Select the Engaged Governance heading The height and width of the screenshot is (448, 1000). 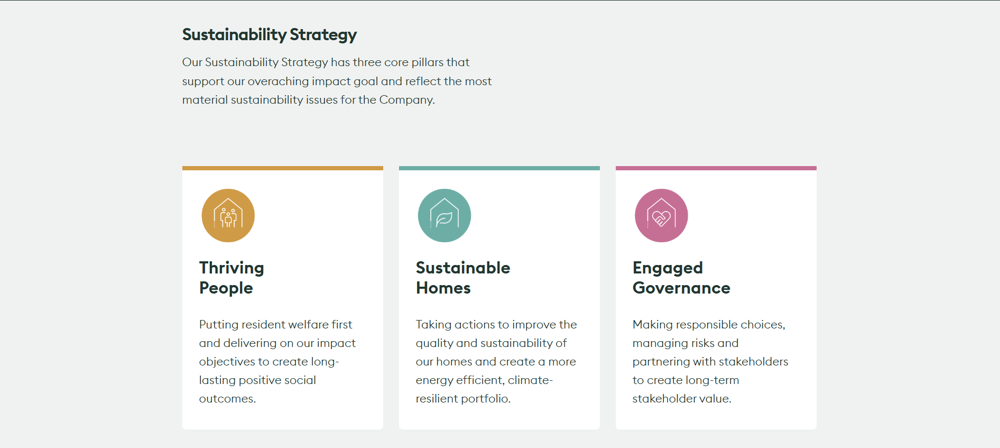[x=681, y=278]
